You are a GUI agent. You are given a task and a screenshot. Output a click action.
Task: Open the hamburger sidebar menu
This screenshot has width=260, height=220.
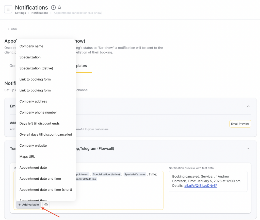[8, 9]
